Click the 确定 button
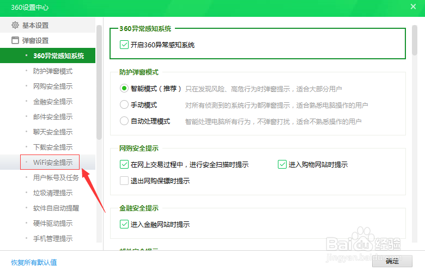This screenshot has width=425, height=272. click(392, 261)
